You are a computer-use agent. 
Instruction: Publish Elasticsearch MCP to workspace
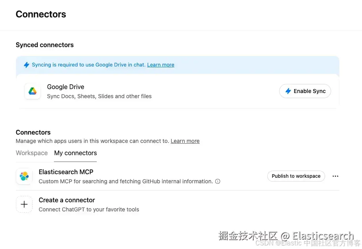pyautogui.click(x=296, y=176)
